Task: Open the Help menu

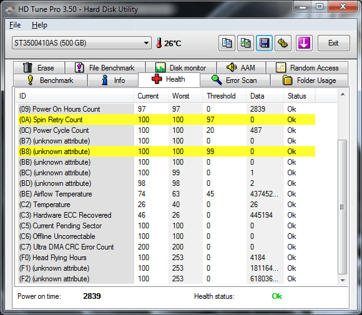Action: (x=39, y=25)
